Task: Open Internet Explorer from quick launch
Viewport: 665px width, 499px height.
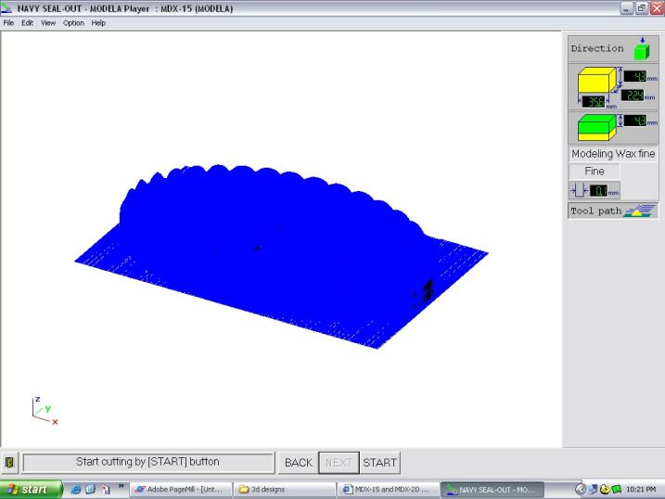Action: point(75,489)
